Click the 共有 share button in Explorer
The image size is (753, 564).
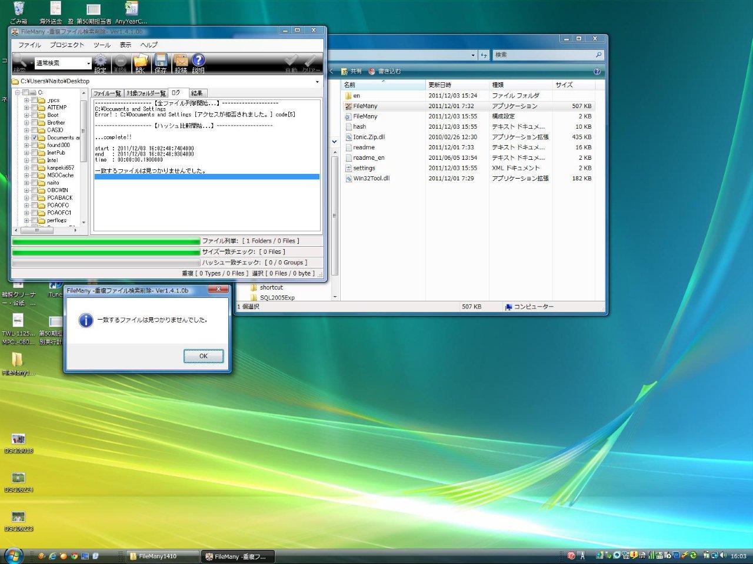352,71
